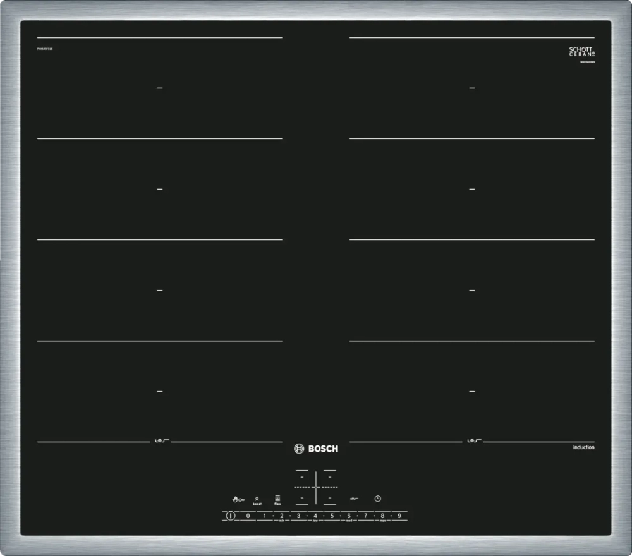Select the rear-left zone display
Viewport: 632px width, 556px height.
tap(301, 477)
